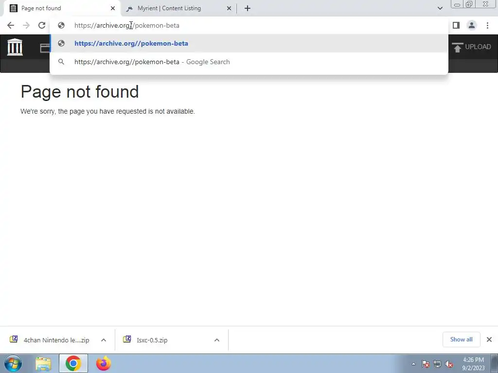This screenshot has width=498, height=373.
Task: Click the Page not found heading
Action: [x=80, y=92]
